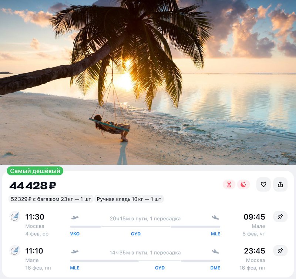Click the DME arrival airport code
This screenshot has height=279, width=296.
(215, 268)
